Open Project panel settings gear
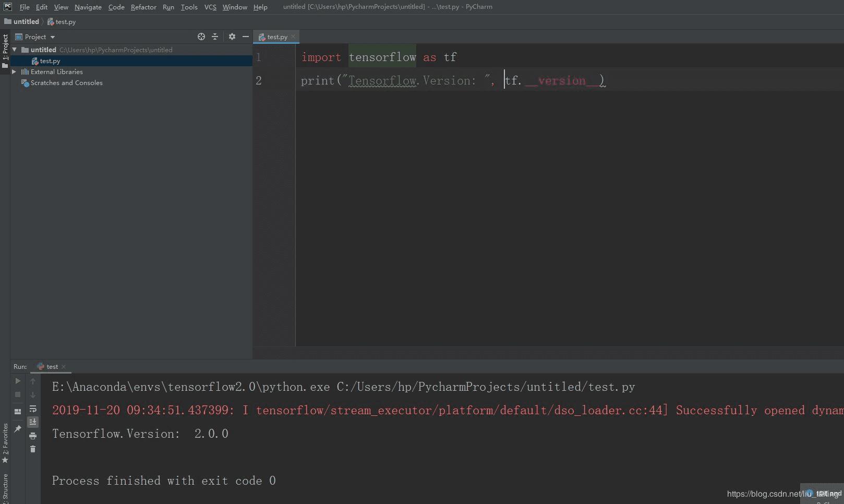This screenshot has width=844, height=504. 232,37
